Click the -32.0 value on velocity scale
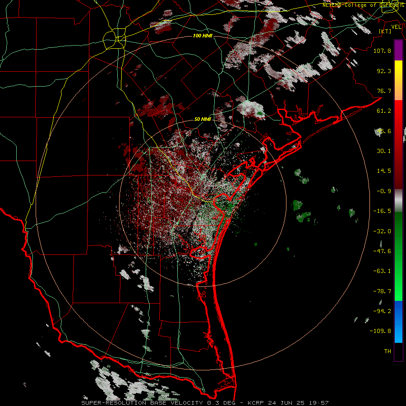The image size is (406, 406). click(382, 231)
